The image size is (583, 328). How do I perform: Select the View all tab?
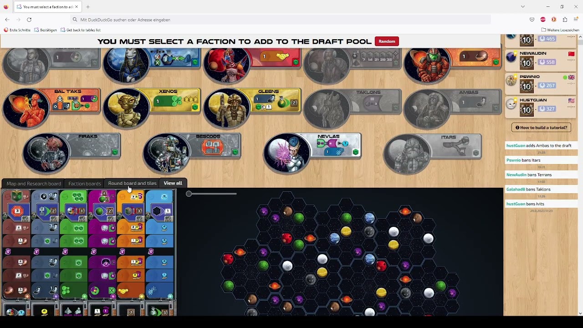pyautogui.click(x=173, y=183)
